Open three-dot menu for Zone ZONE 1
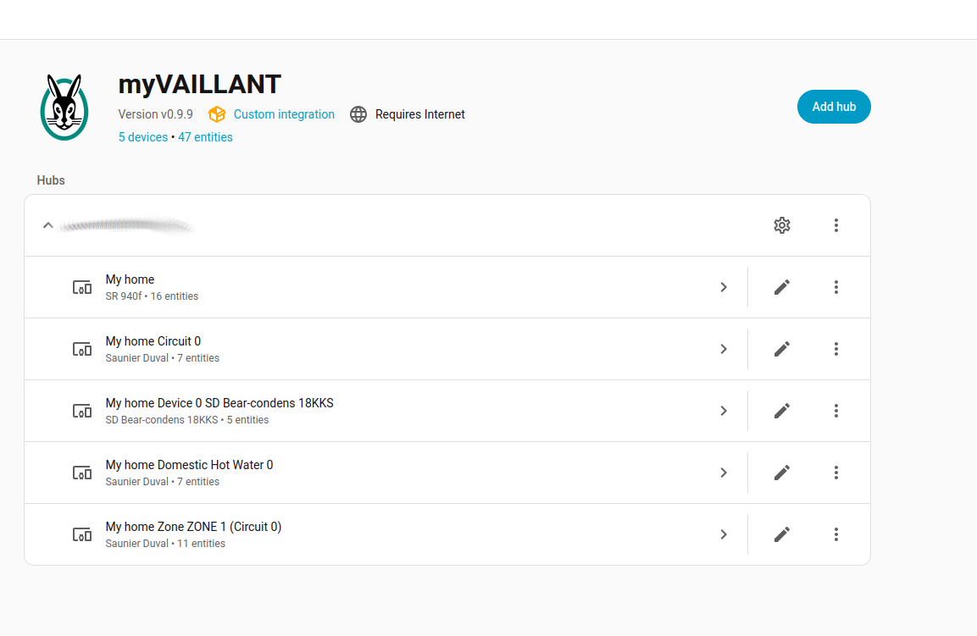The width and height of the screenshot is (977, 636). coord(836,534)
